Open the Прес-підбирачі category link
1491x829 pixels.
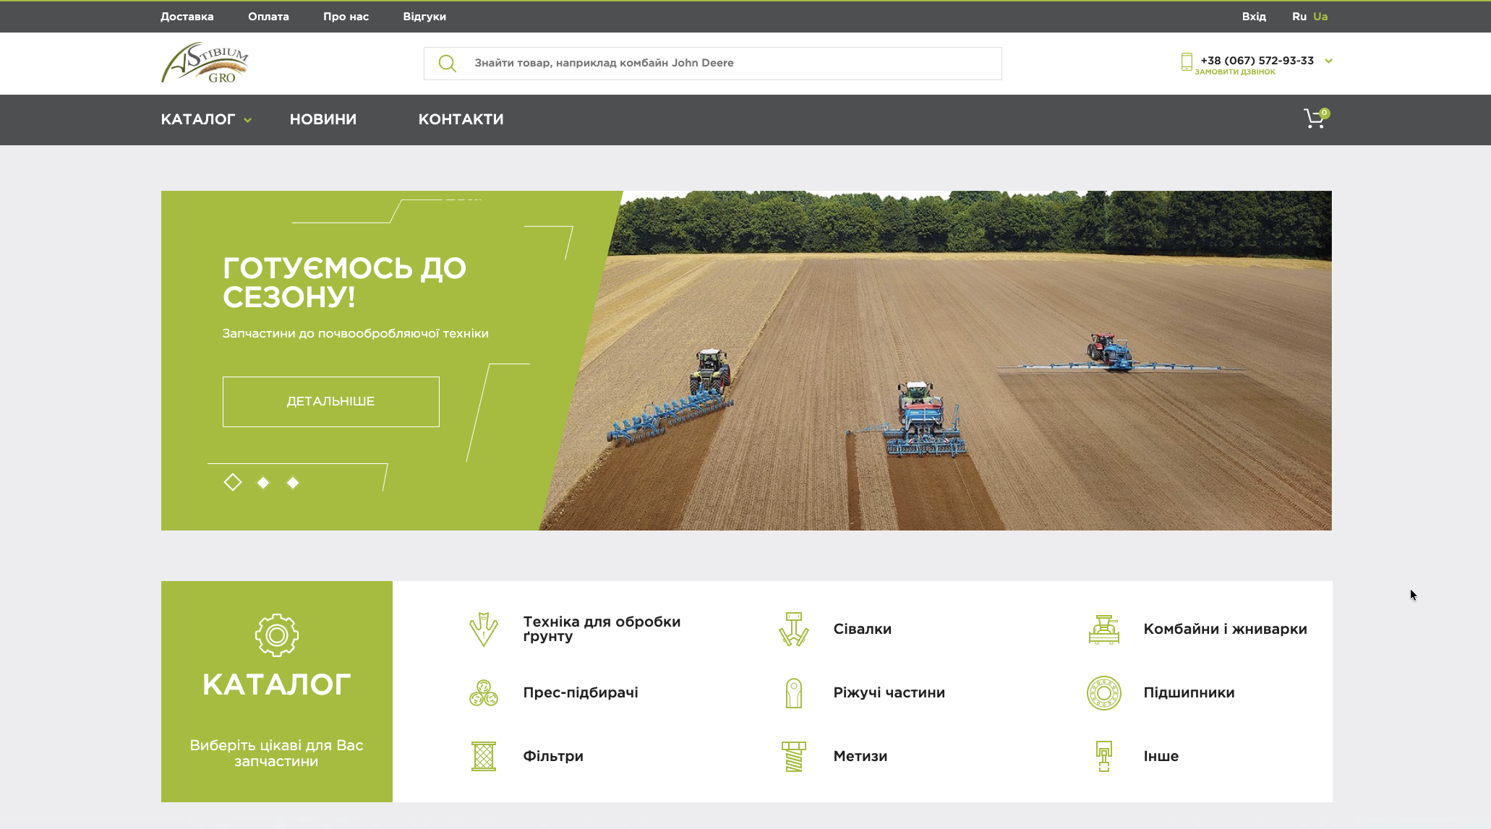pyautogui.click(x=580, y=693)
